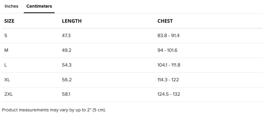Click the 54.3 length value
266x116 pixels.
67,65
